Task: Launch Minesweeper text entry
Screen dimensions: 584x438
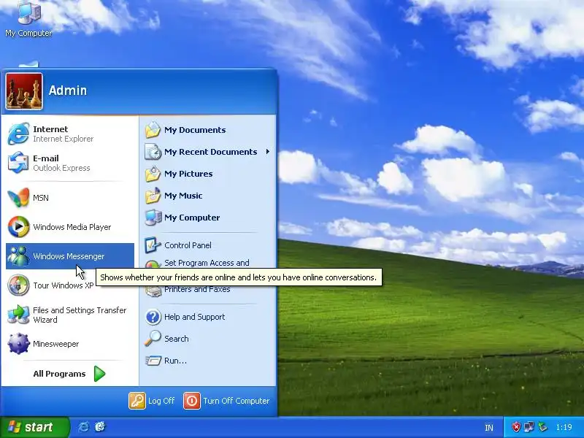Action: click(x=56, y=344)
